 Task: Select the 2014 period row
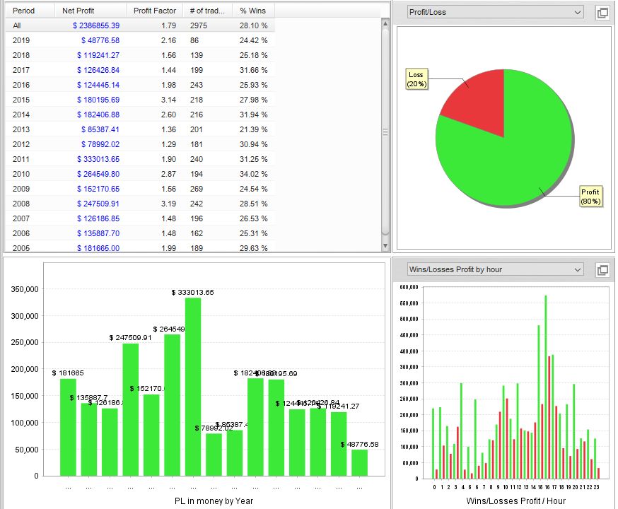pos(140,115)
